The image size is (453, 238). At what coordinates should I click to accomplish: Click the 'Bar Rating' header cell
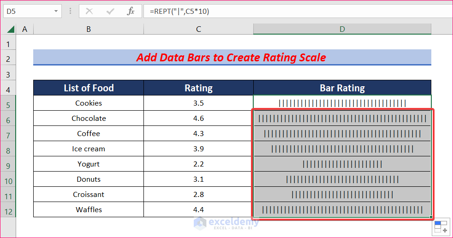point(342,88)
